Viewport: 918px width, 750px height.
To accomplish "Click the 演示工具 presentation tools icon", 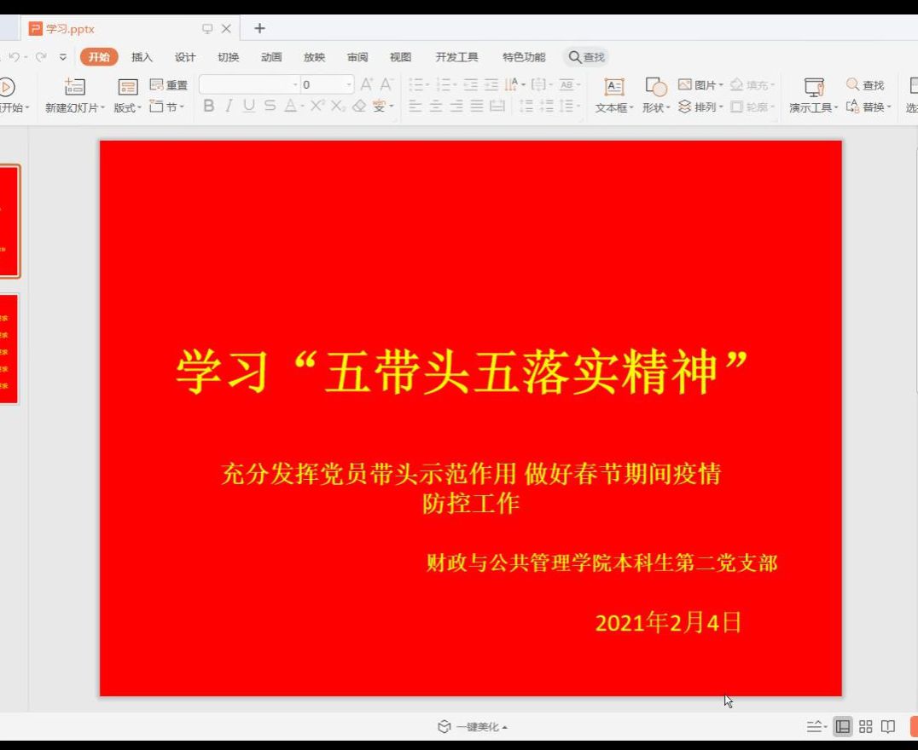I will tap(814, 87).
